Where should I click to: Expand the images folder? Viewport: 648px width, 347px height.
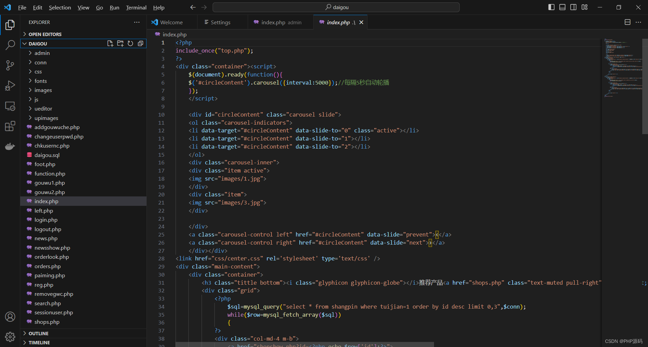[x=83, y=90]
